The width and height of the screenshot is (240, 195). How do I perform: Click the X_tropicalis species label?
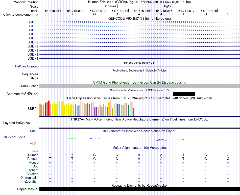click(30, 178)
